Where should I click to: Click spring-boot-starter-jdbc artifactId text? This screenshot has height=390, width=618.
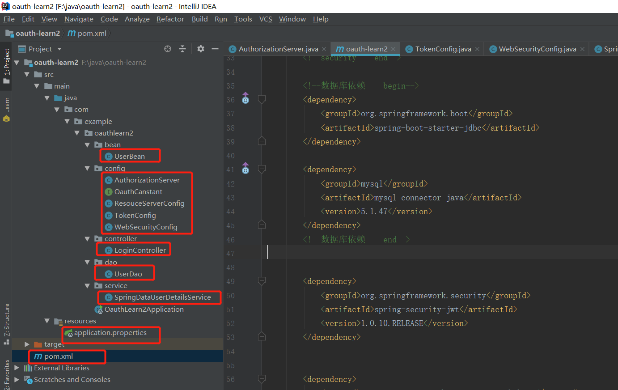[428, 127]
